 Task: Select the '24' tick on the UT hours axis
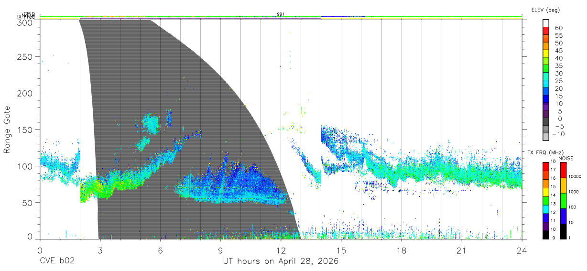(522, 250)
